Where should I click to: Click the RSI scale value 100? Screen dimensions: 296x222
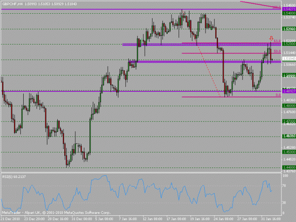click(x=285, y=176)
